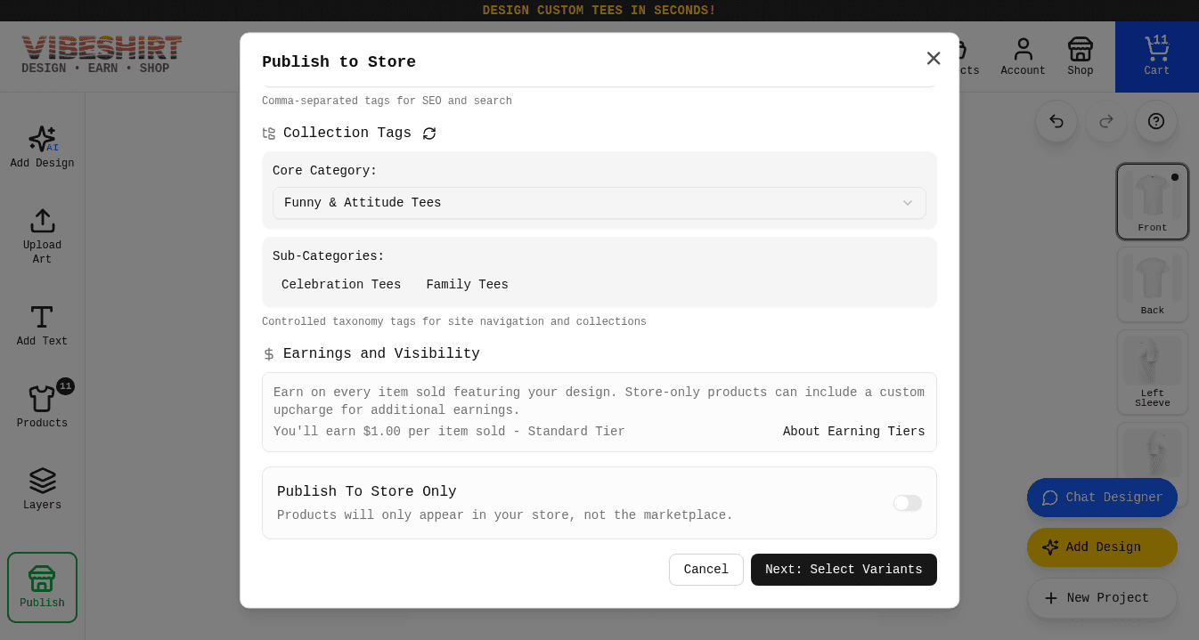Click the Collection Tags tree icon
This screenshot has width=1199, height=640.
pyautogui.click(x=269, y=134)
